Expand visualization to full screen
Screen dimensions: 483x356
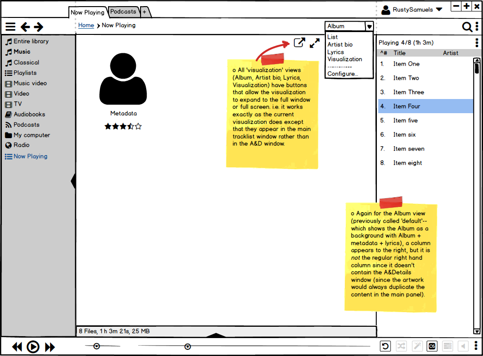pos(315,43)
